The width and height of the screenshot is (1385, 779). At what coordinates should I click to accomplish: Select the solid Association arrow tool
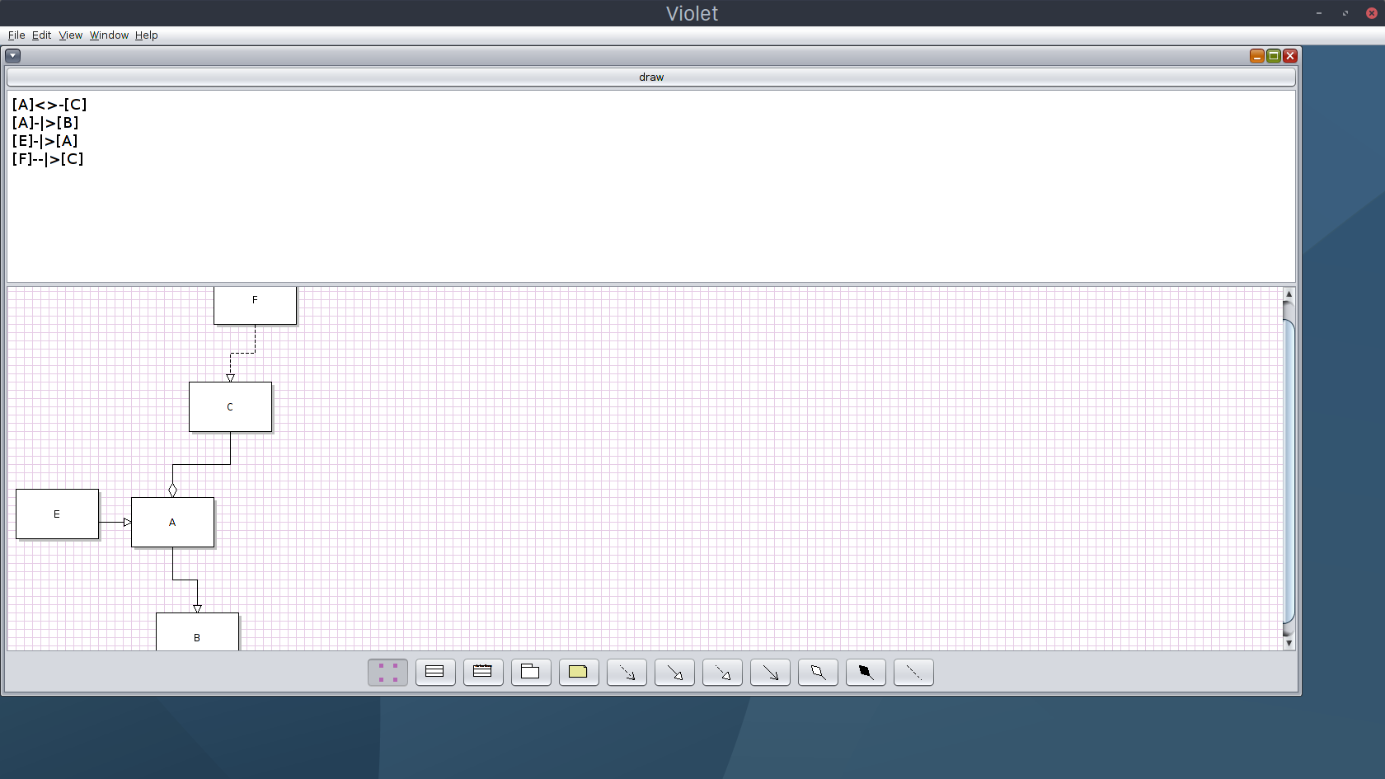click(x=770, y=673)
